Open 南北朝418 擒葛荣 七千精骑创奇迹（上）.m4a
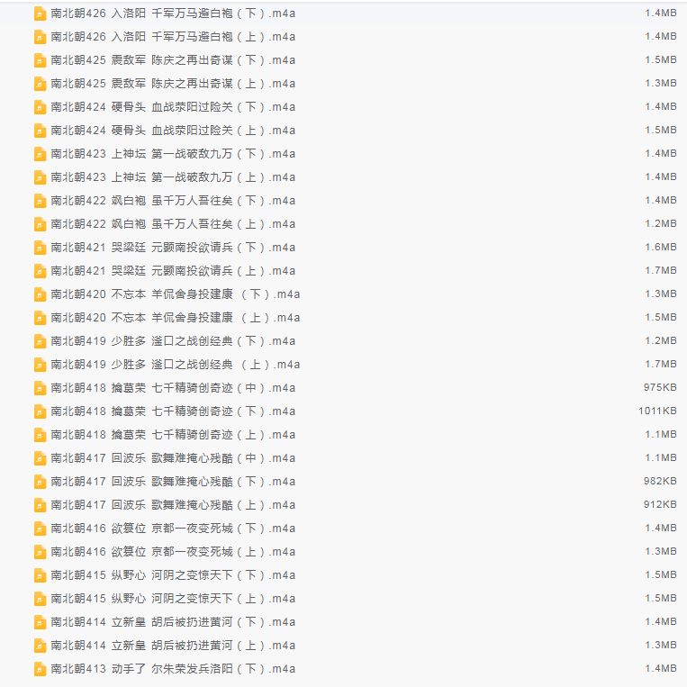The width and height of the screenshot is (687, 687). click(173, 435)
